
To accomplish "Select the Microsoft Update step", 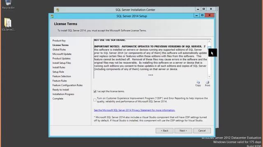I will point(62,54).
